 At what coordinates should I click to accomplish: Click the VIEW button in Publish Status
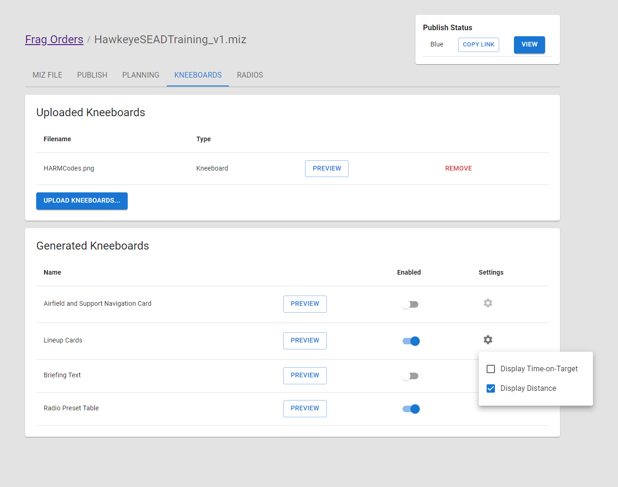click(529, 45)
